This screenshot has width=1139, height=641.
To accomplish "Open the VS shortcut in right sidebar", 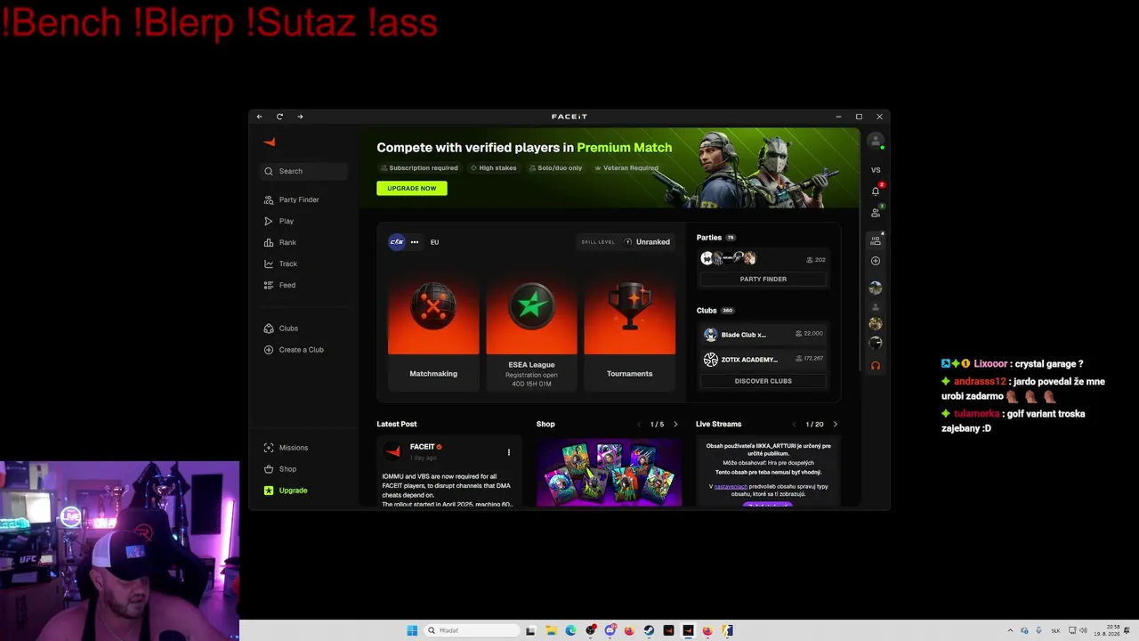I will click(876, 170).
